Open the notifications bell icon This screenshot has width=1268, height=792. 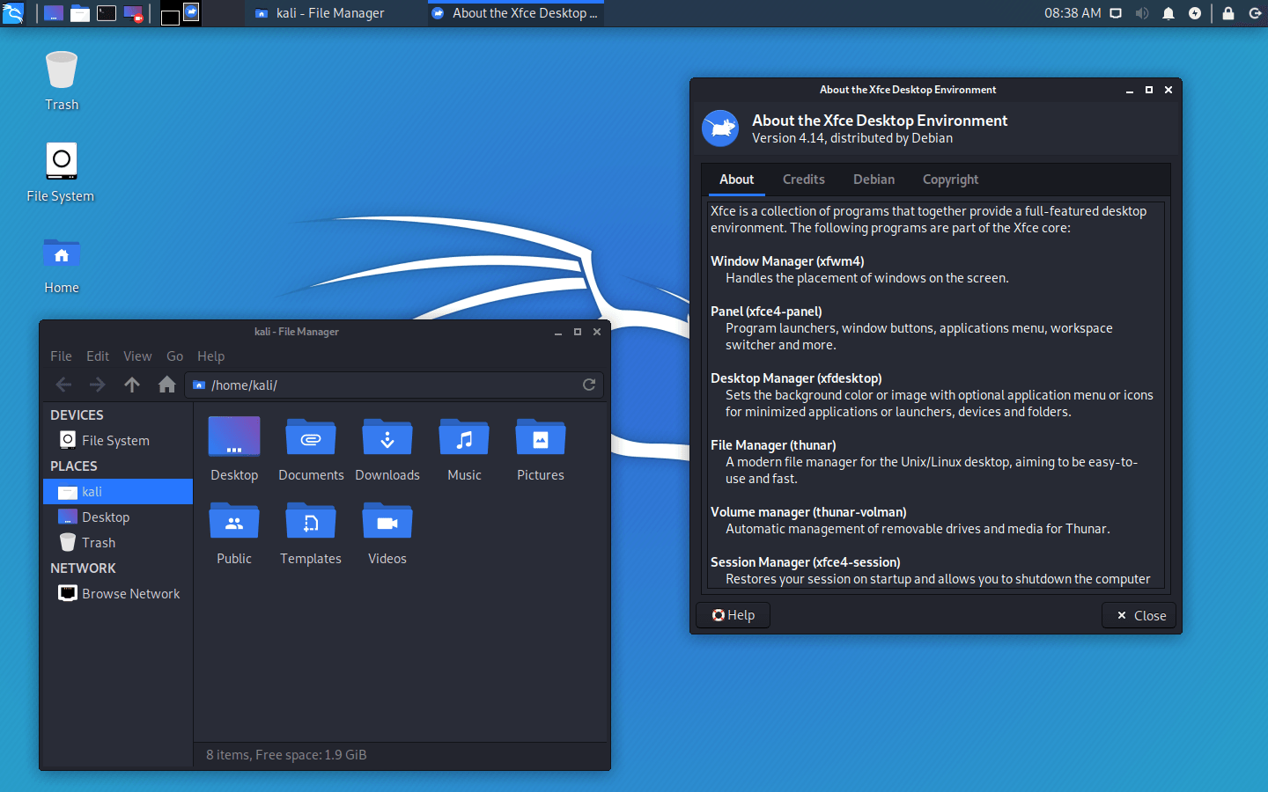coord(1168,13)
